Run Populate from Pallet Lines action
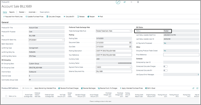Screen dimensions: 201x105 [13, 17]
